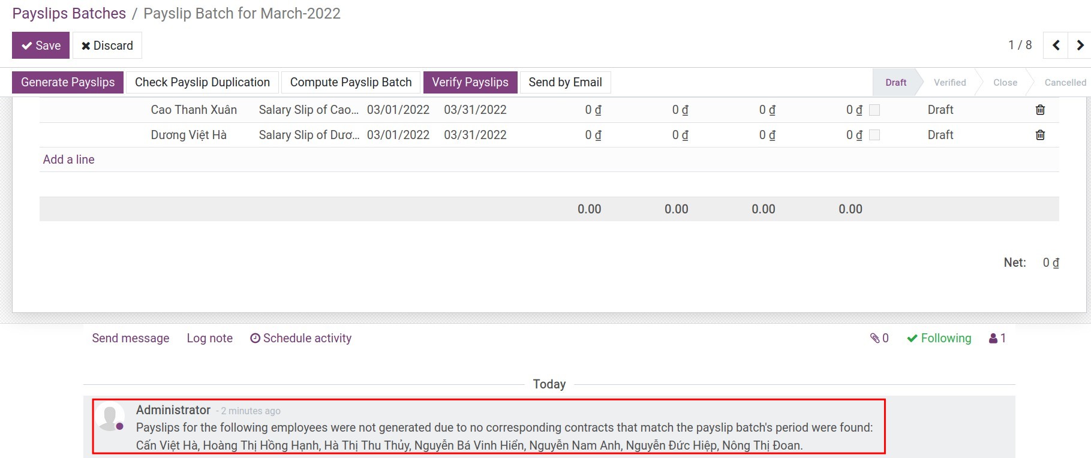This screenshot has height=458, width=1091.
Task: Open Send message composer
Action: pyautogui.click(x=130, y=338)
